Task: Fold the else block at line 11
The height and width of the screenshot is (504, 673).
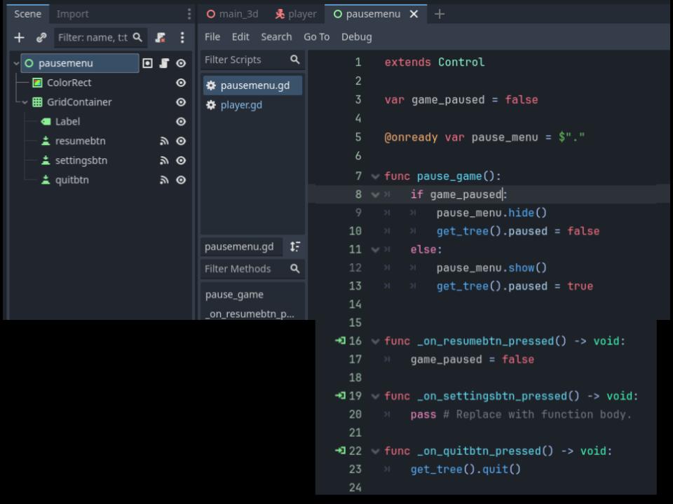Action: (375, 250)
